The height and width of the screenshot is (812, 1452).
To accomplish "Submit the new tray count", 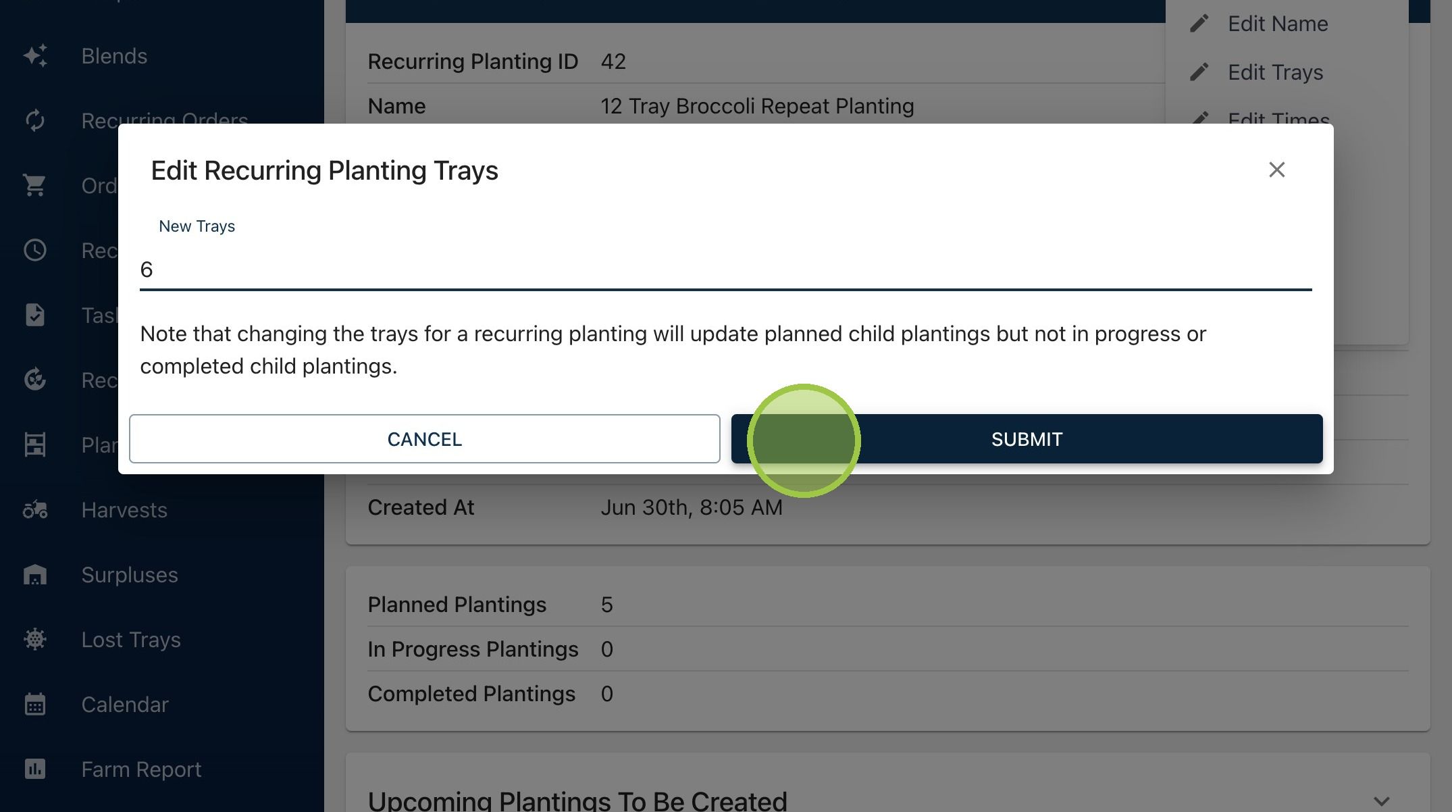I will pos(1027,439).
